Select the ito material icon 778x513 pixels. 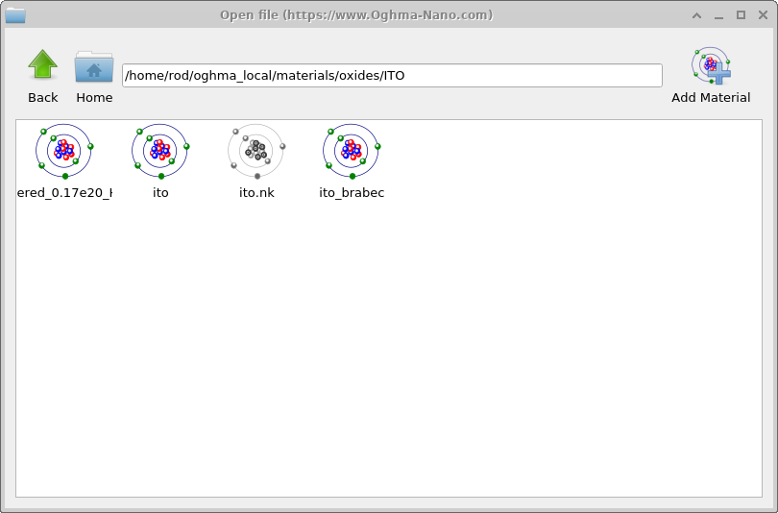click(159, 151)
